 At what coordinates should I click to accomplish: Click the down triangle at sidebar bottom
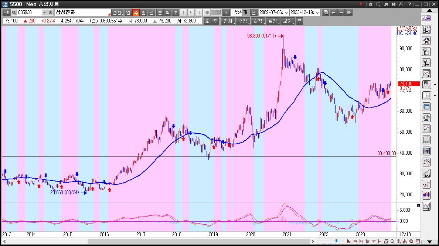tap(429, 242)
